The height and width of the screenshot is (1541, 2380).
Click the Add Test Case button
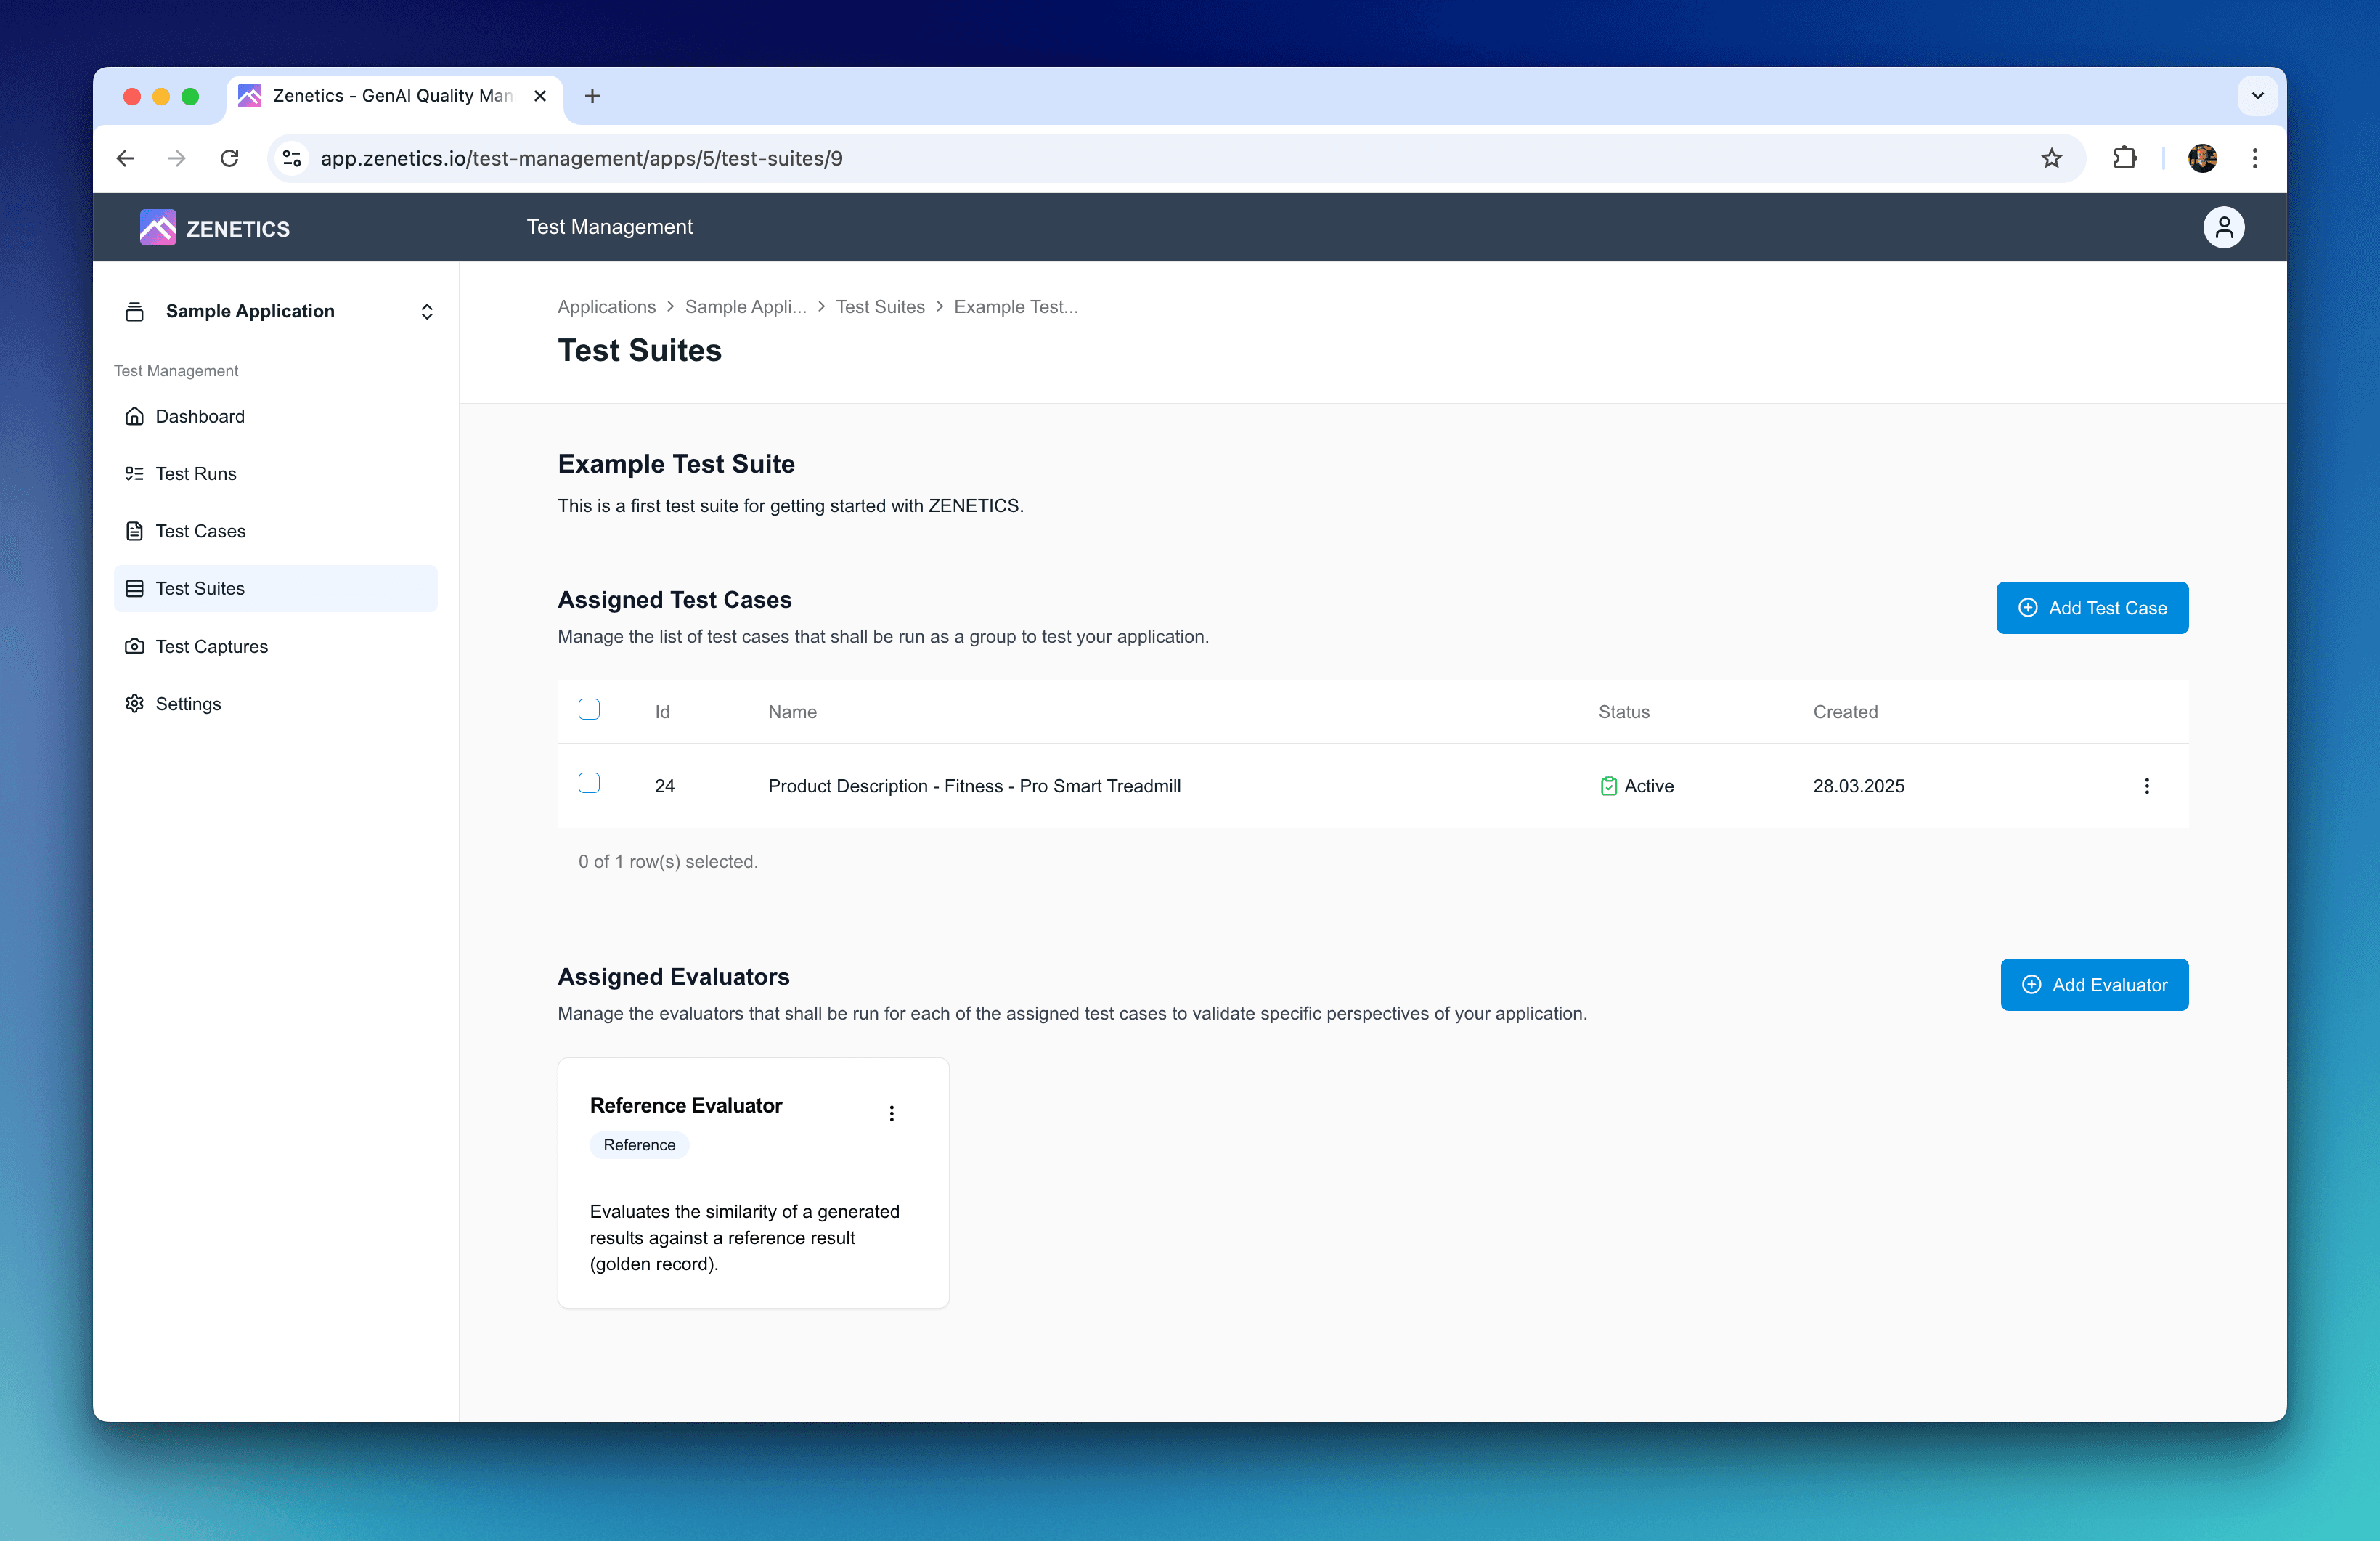point(2092,607)
